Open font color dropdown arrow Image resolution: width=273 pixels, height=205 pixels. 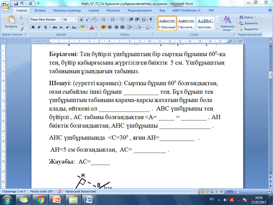96,27
